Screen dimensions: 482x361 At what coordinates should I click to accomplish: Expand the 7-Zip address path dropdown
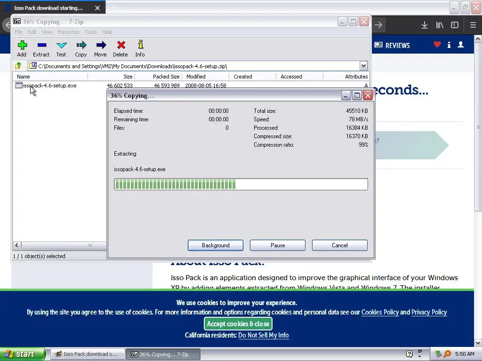363,66
